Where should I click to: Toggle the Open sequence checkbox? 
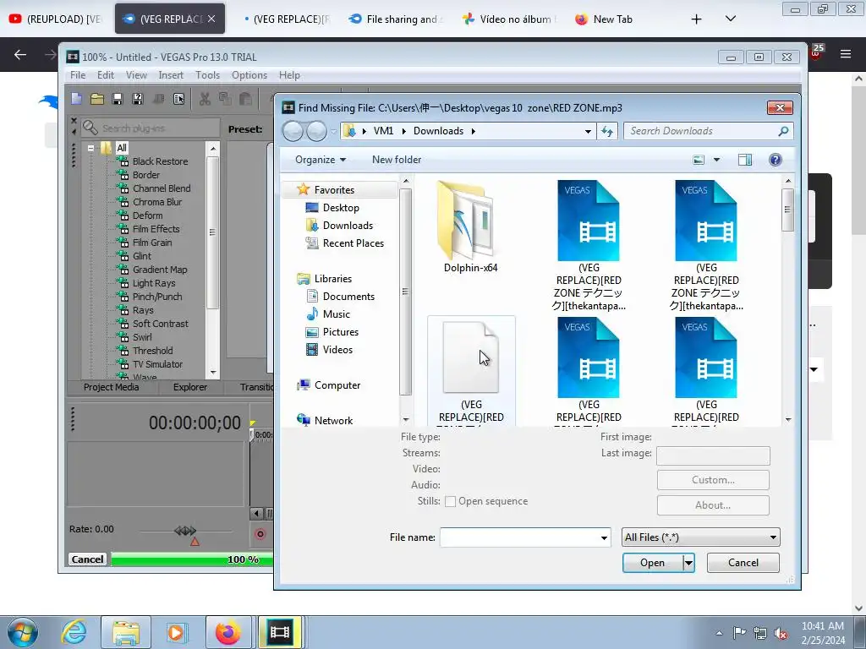[450, 501]
